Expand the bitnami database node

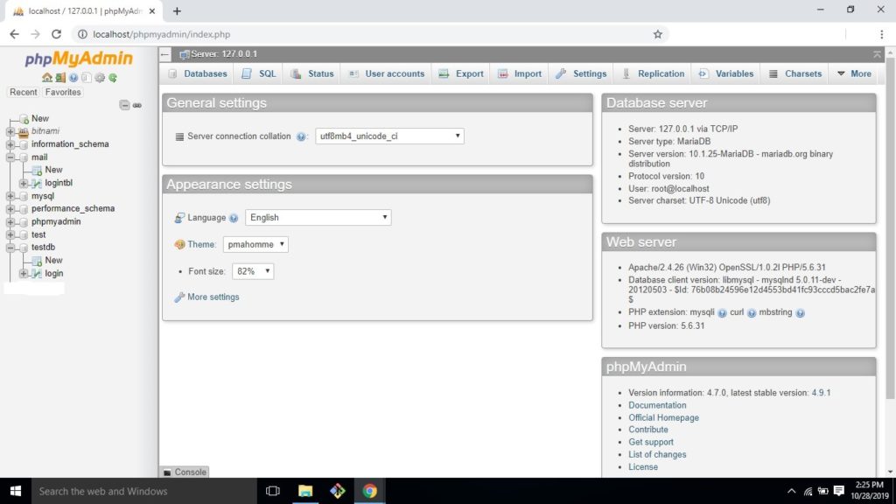point(10,131)
